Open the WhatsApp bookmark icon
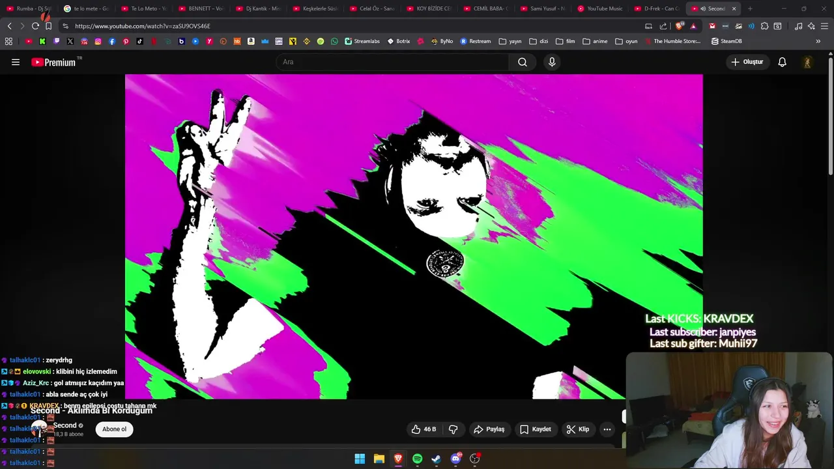Screen dimensions: 834x469 334,41
